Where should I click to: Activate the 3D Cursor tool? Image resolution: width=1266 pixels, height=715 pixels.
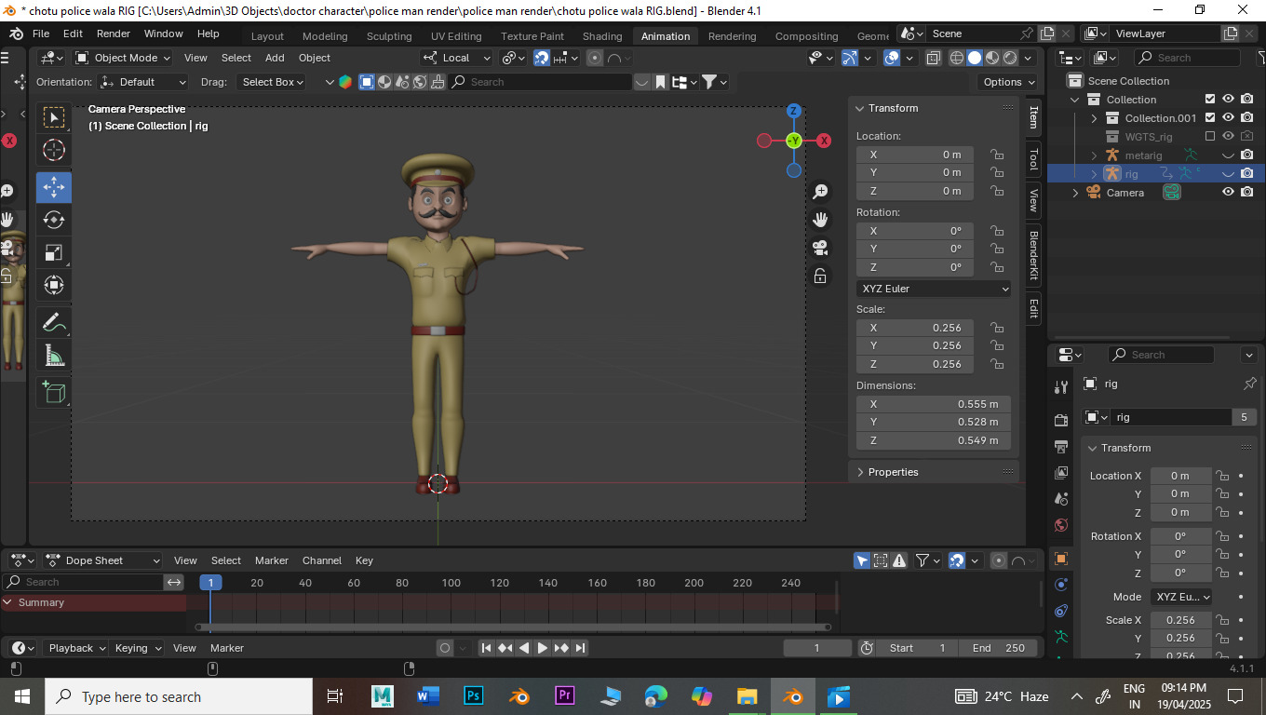coord(54,150)
